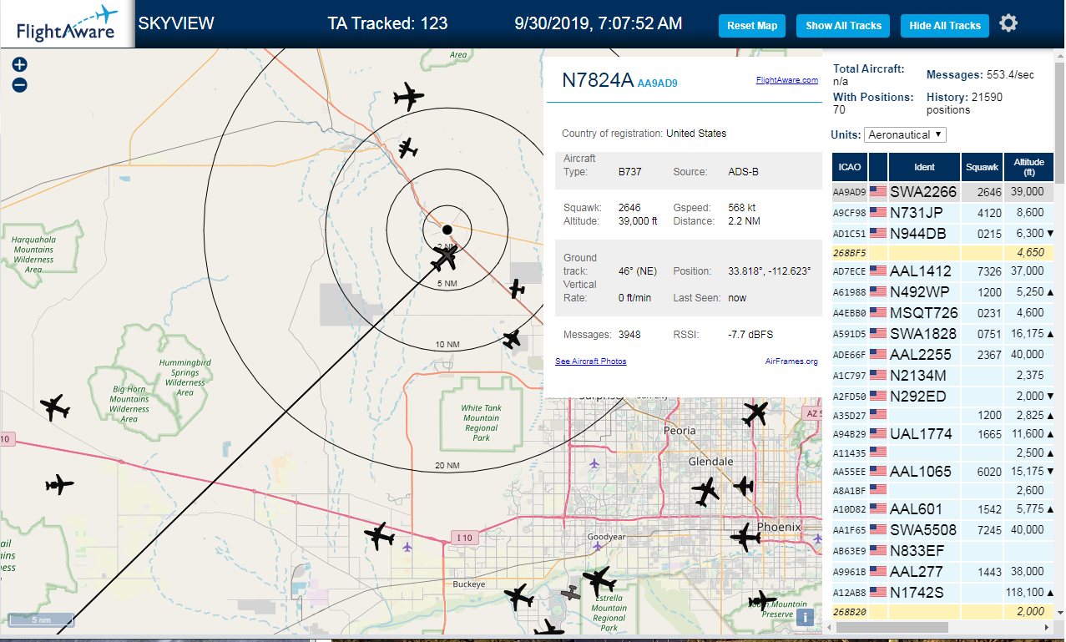The height and width of the screenshot is (642, 1066).
Task: Select aircraft icon left of Phoenix label
Action: pos(745,537)
